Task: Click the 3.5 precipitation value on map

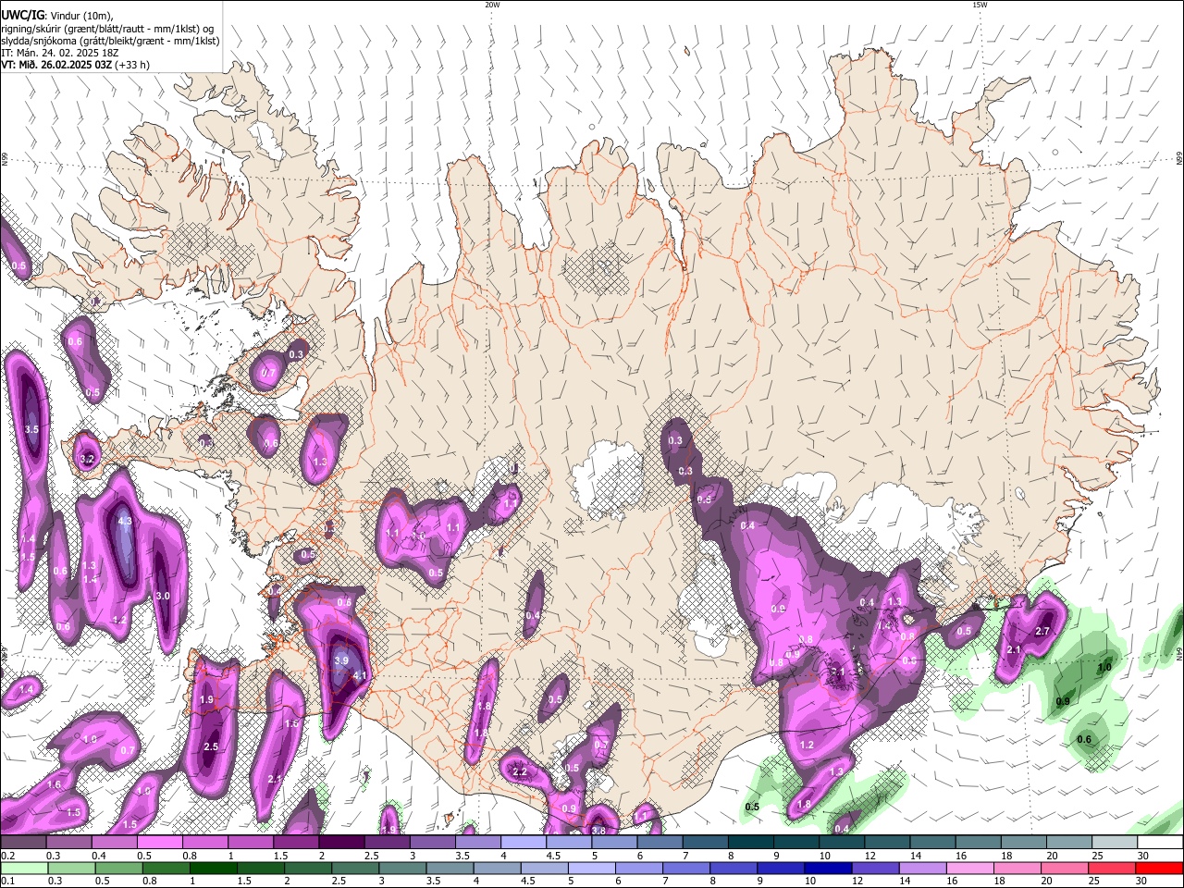Action: click(x=31, y=429)
